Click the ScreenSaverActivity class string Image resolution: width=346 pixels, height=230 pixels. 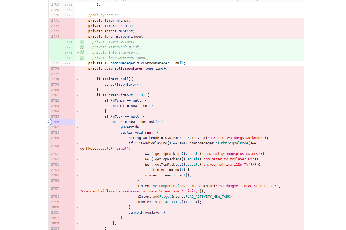point(140,191)
